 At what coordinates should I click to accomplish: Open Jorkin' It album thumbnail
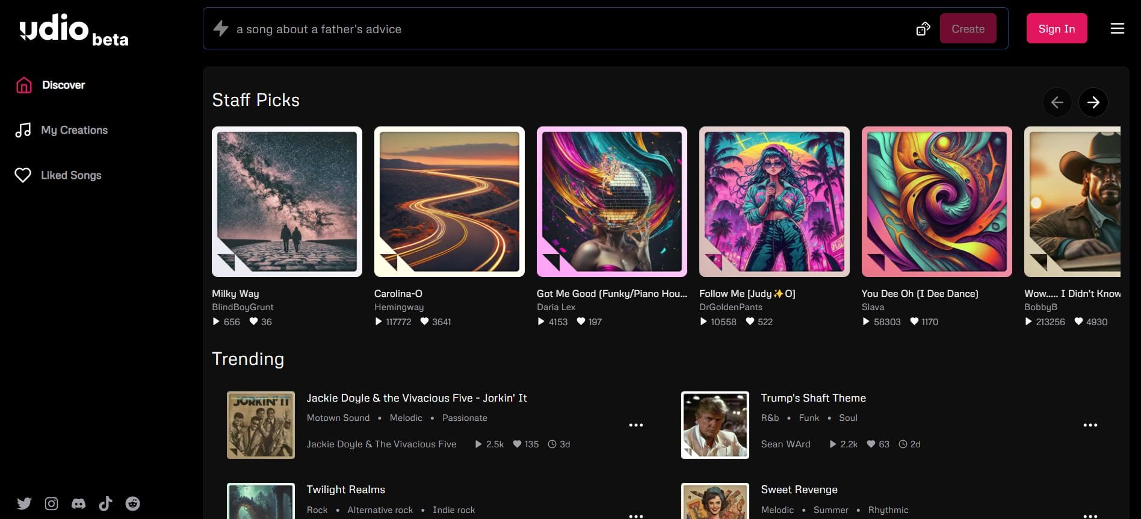point(261,425)
